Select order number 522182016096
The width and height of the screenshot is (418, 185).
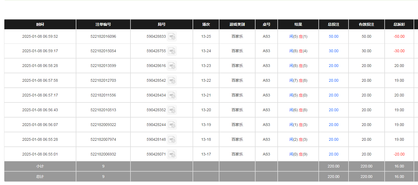click(x=103, y=36)
